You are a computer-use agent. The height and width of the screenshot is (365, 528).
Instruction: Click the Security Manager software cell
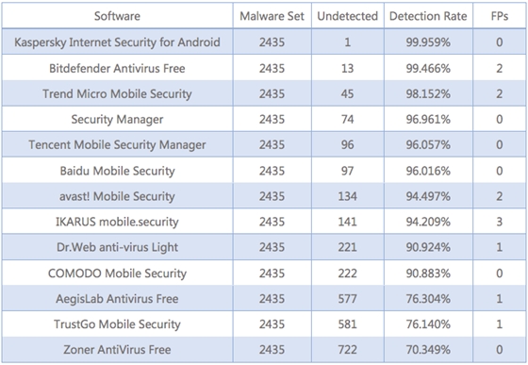click(117, 119)
